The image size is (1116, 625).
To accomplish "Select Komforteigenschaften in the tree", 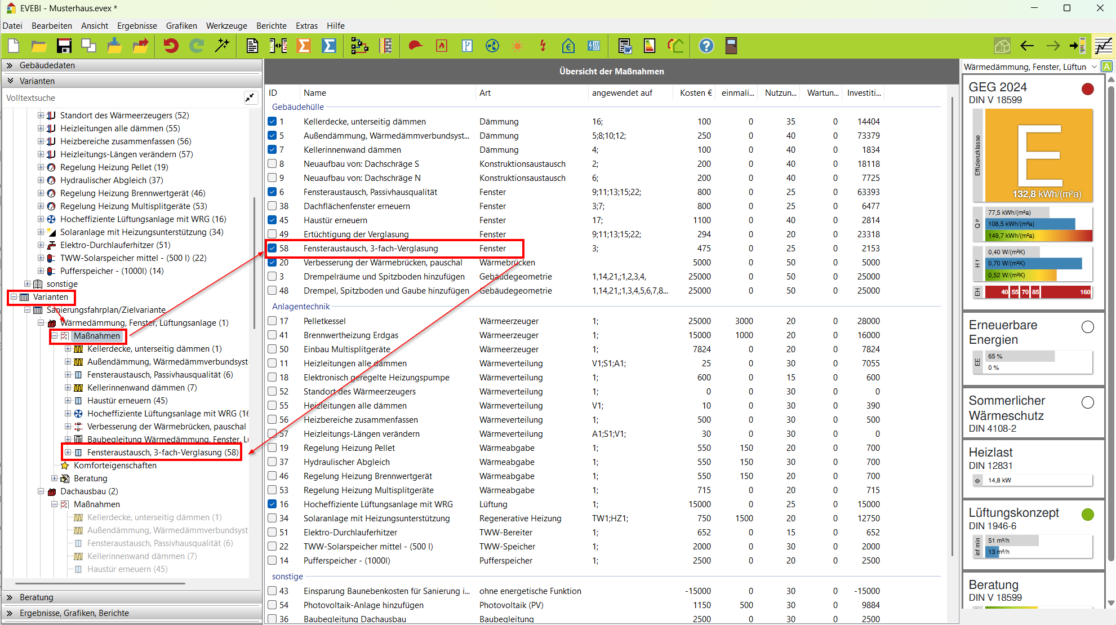I will 115,466.
